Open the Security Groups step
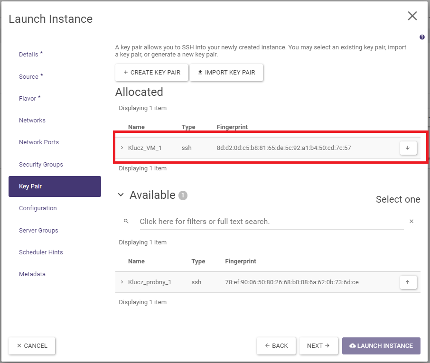 [41, 165]
